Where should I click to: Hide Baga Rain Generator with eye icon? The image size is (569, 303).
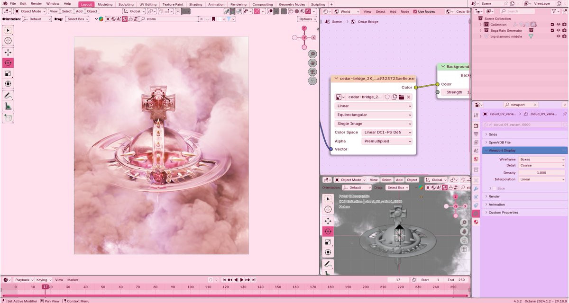tap(558, 30)
